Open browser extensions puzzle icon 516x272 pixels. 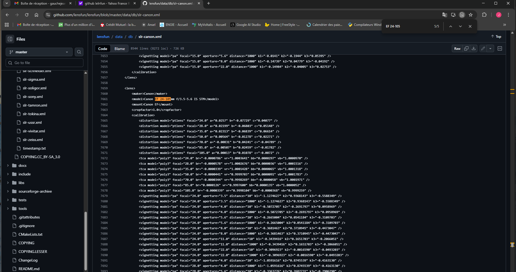point(484,15)
